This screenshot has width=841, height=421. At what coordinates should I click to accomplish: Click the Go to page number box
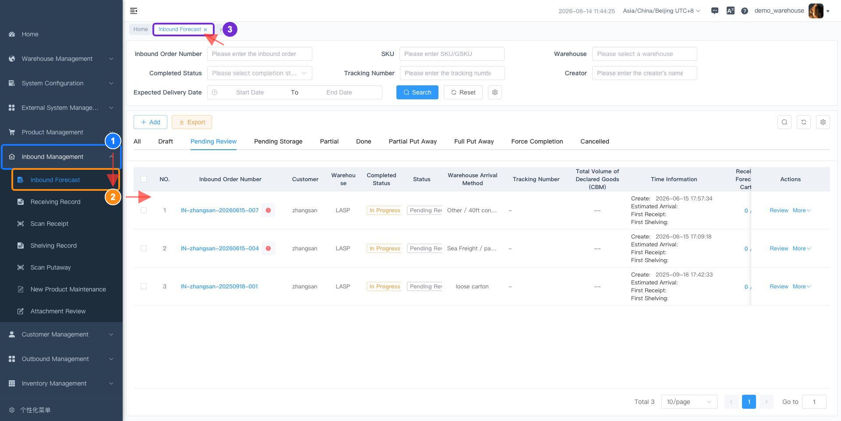coord(814,402)
